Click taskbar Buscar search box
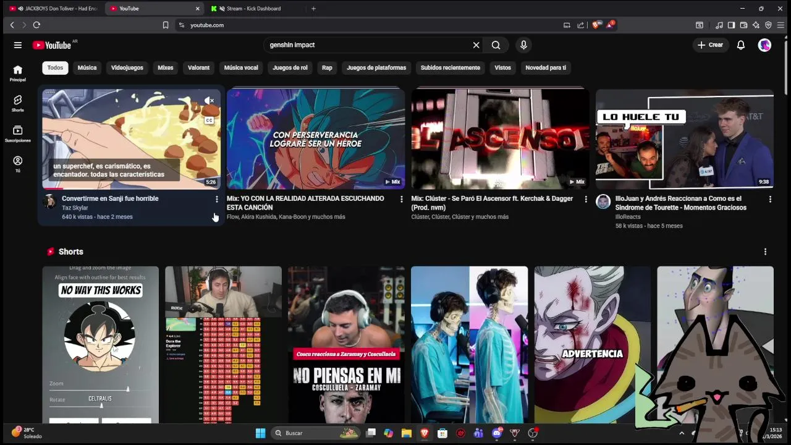This screenshot has height=445, width=791. pyautogui.click(x=316, y=433)
